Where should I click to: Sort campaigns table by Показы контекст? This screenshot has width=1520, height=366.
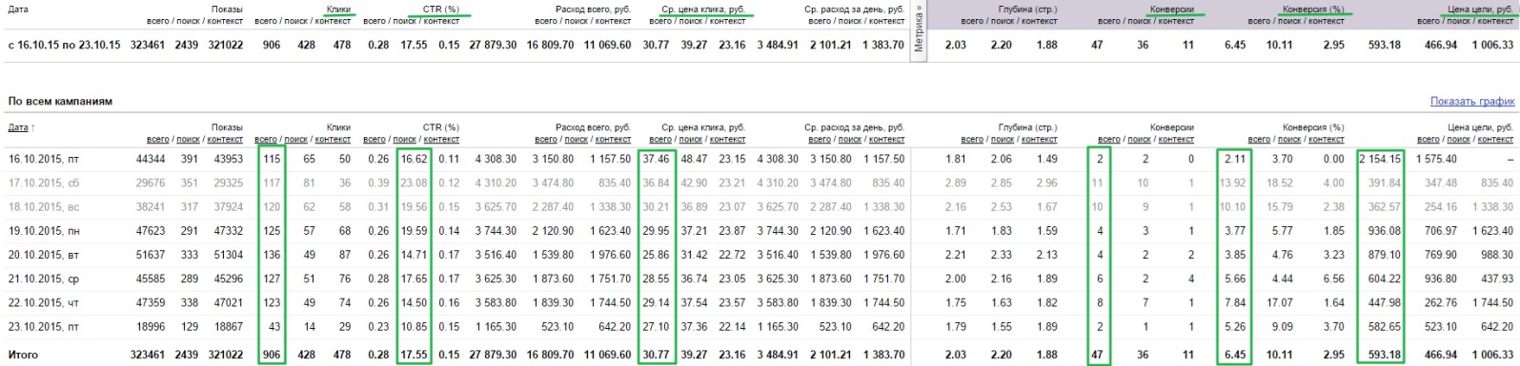pyautogui.click(x=225, y=139)
